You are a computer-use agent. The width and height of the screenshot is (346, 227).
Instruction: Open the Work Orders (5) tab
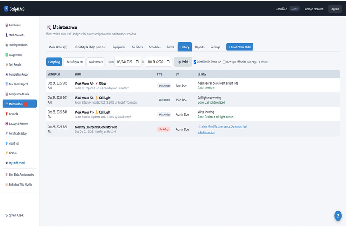click(58, 47)
